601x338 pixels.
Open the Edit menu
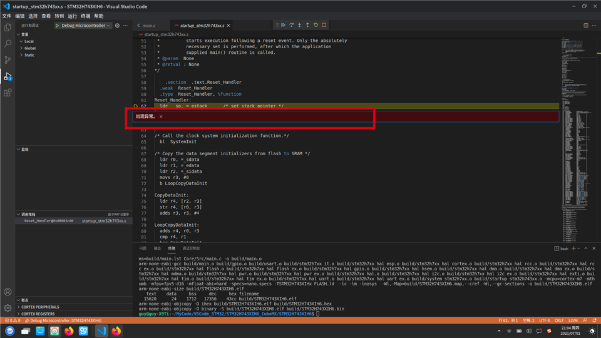click(20, 16)
